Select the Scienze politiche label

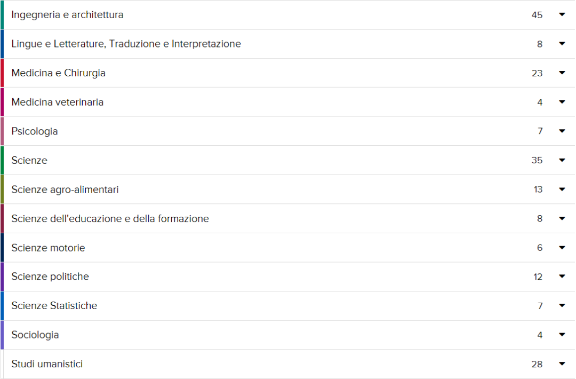coord(50,277)
